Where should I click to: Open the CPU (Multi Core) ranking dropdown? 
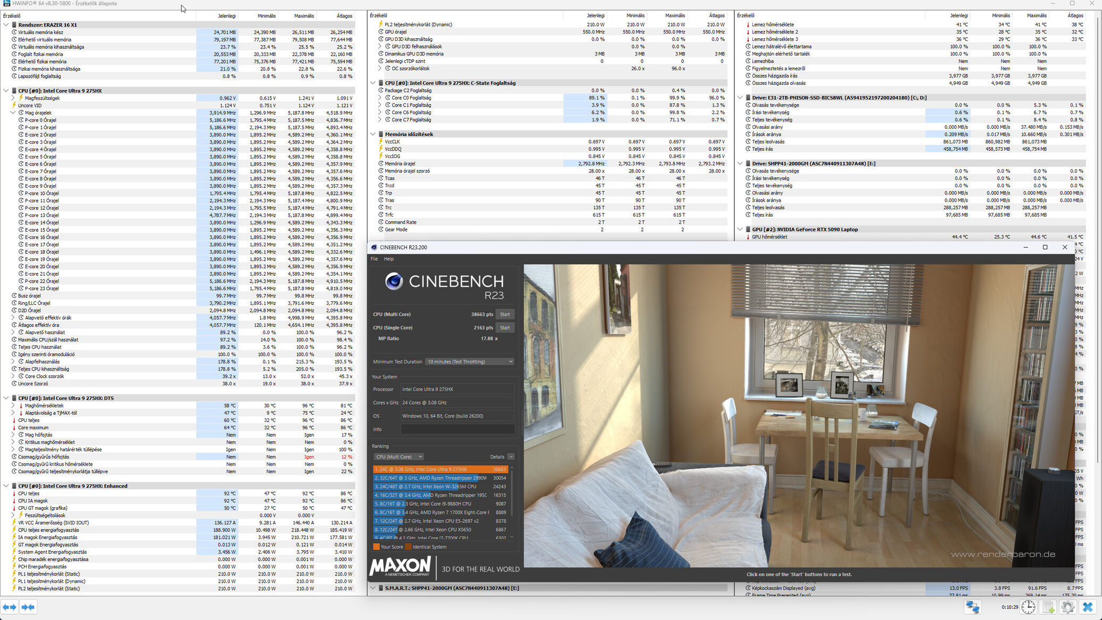click(x=399, y=457)
